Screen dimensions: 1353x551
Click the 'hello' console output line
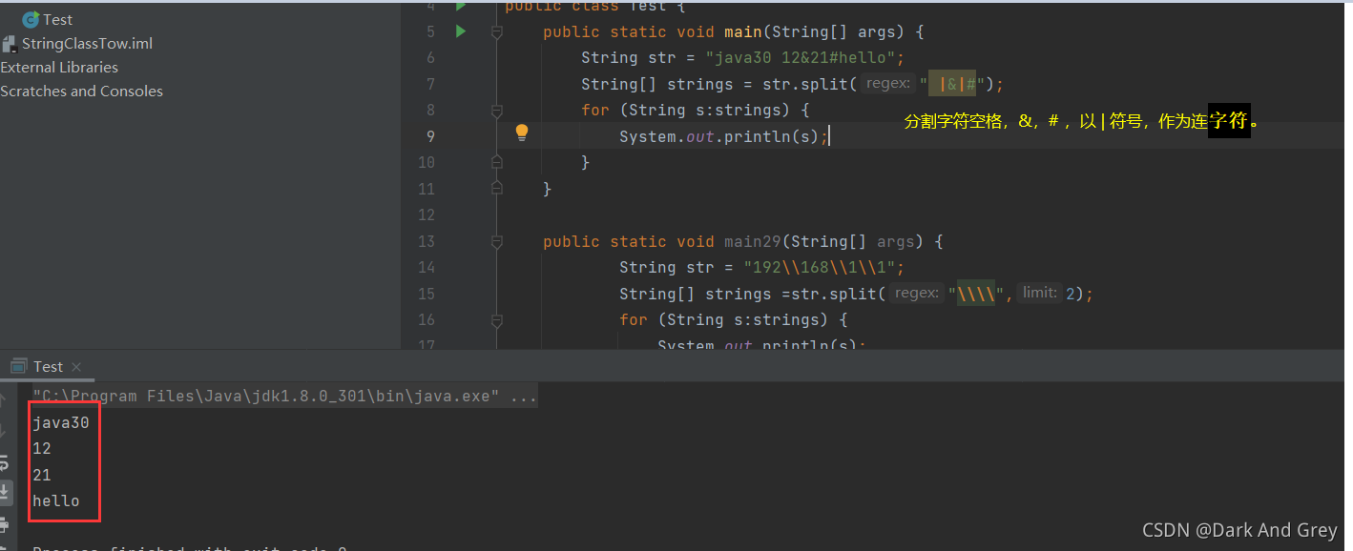[56, 500]
